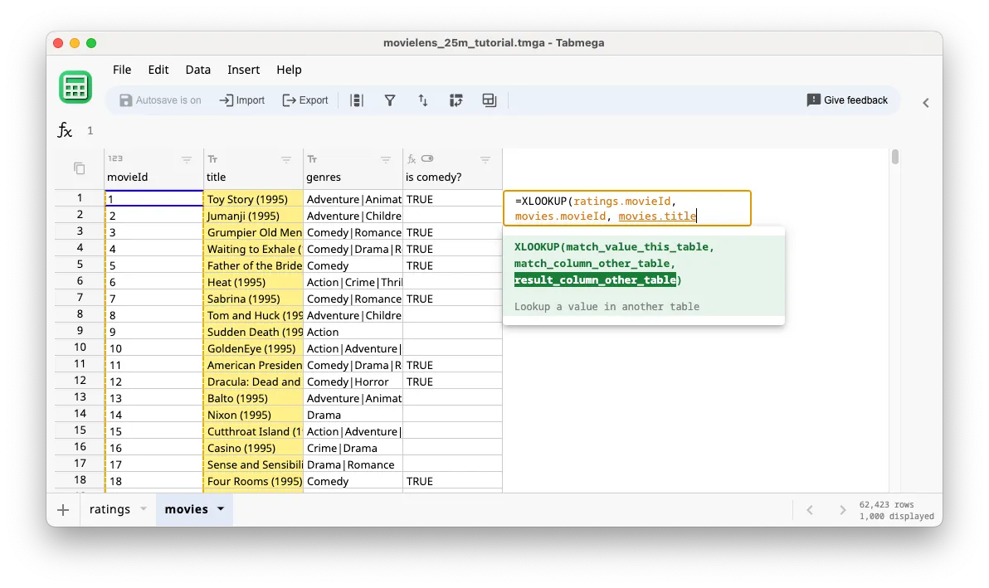The width and height of the screenshot is (989, 588).
Task: Toggle the TRUE value in row 1 is comedy? cell
Action: [x=420, y=198]
